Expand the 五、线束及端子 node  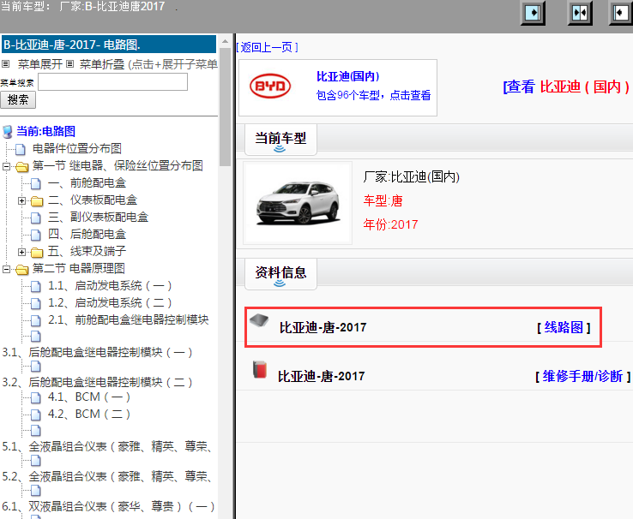pos(21,252)
